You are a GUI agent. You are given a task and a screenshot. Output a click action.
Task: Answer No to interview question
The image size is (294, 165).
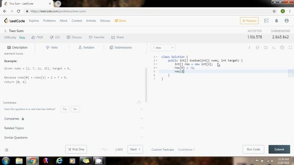coord(75,109)
